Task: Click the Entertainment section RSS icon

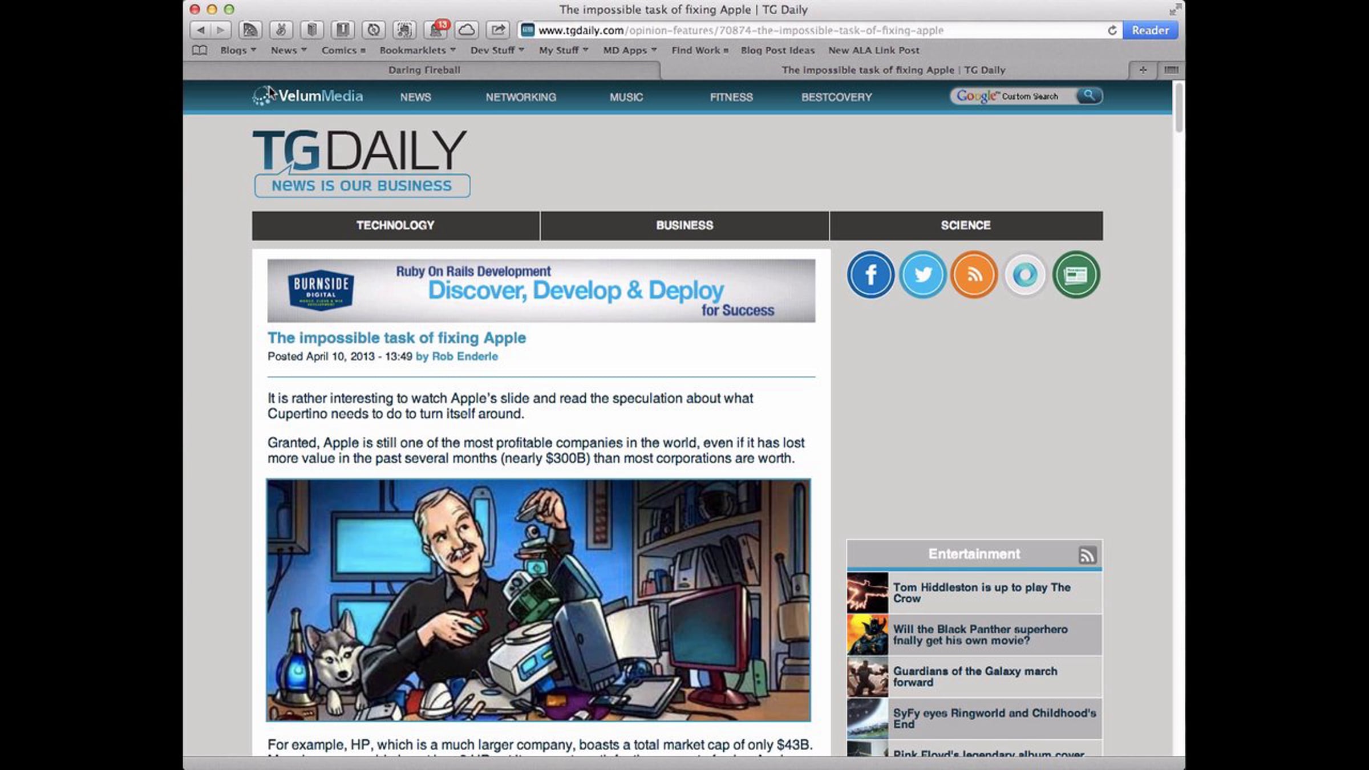Action: [x=1087, y=555]
